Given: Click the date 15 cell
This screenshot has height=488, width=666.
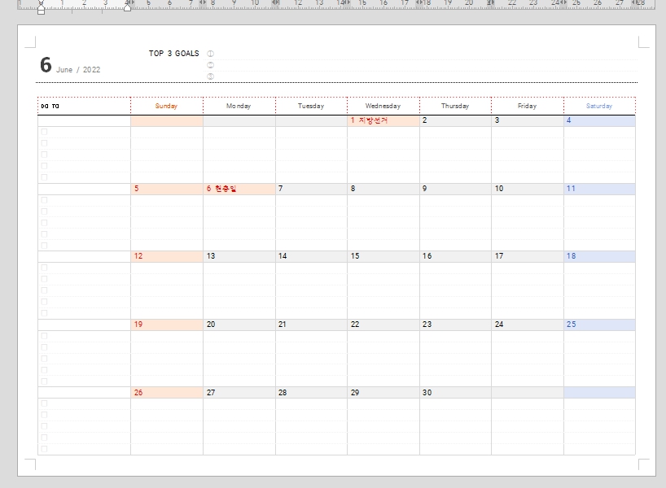Looking at the screenshot, I should 383,256.
